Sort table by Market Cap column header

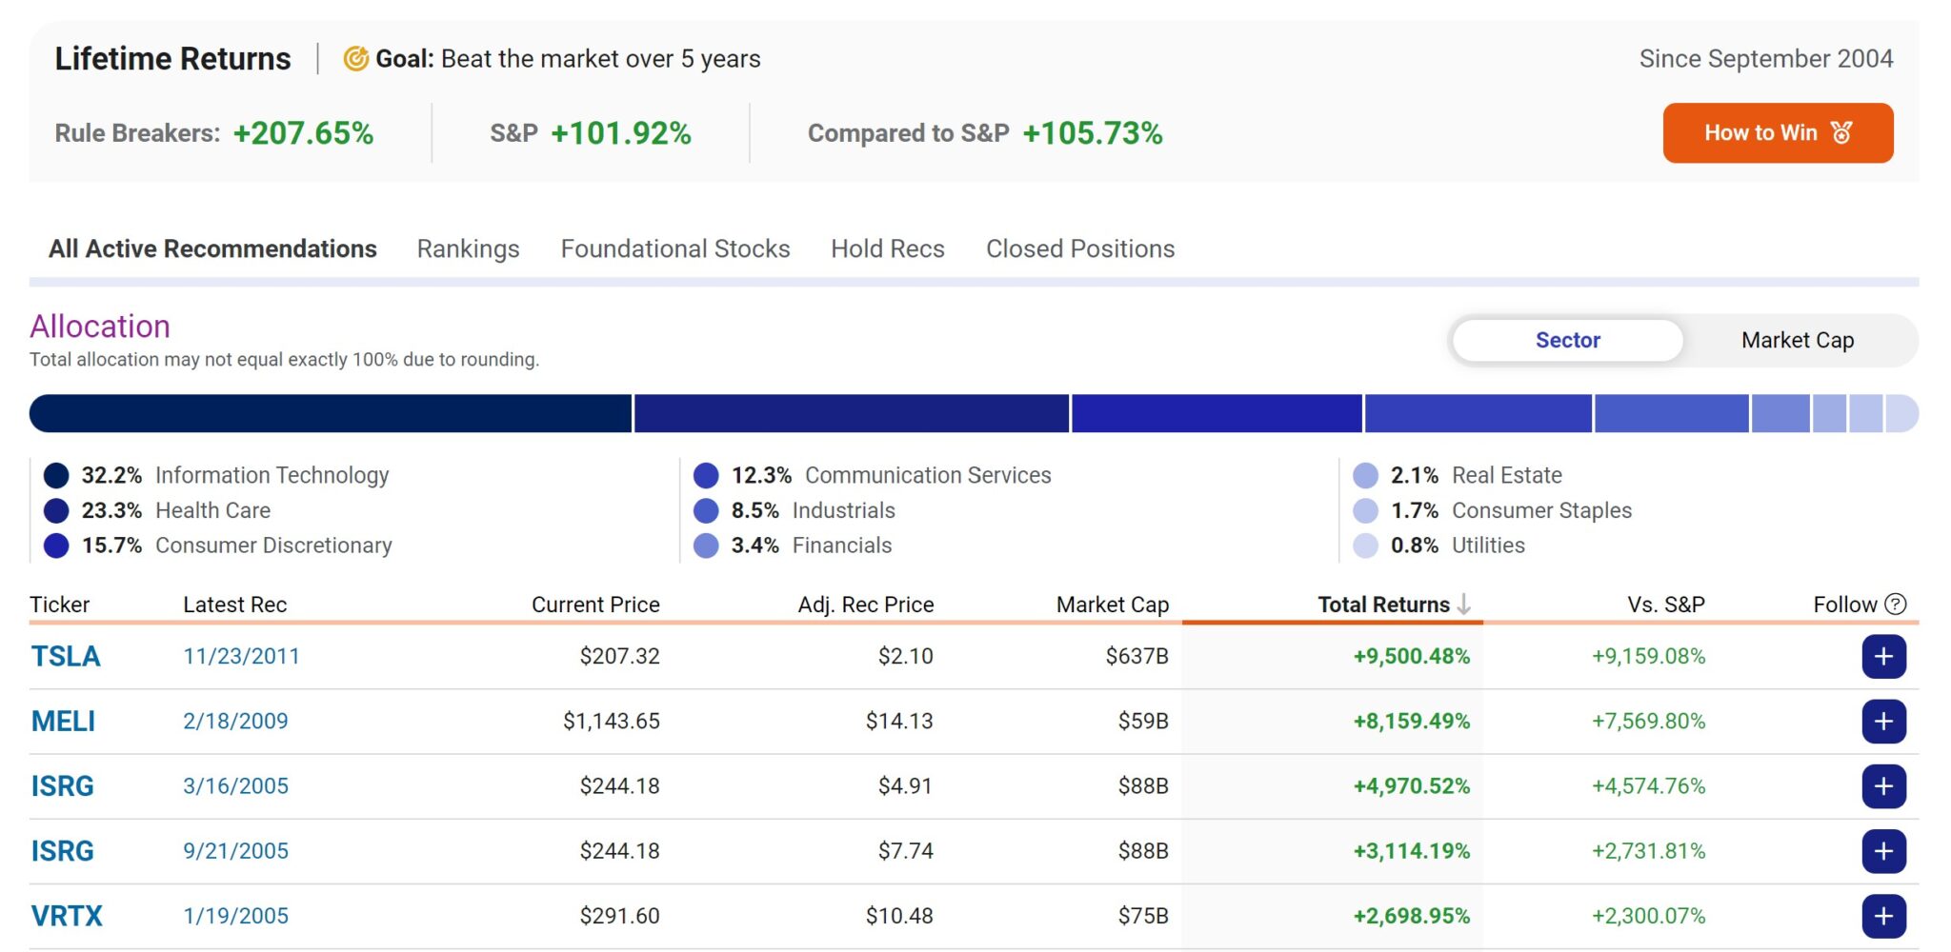coord(1112,605)
